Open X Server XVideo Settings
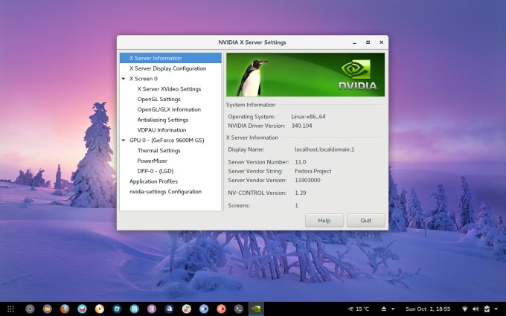Image resolution: width=506 pixels, height=316 pixels. click(x=170, y=89)
